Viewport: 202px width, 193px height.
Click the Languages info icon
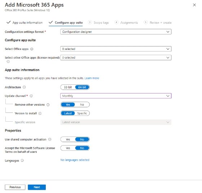point(22,160)
